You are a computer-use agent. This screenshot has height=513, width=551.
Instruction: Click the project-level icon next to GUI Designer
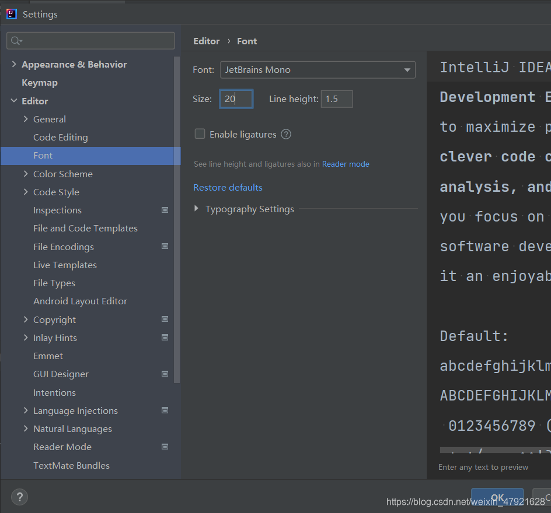[x=165, y=374]
